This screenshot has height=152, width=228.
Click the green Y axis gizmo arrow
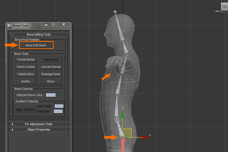pos(123,114)
